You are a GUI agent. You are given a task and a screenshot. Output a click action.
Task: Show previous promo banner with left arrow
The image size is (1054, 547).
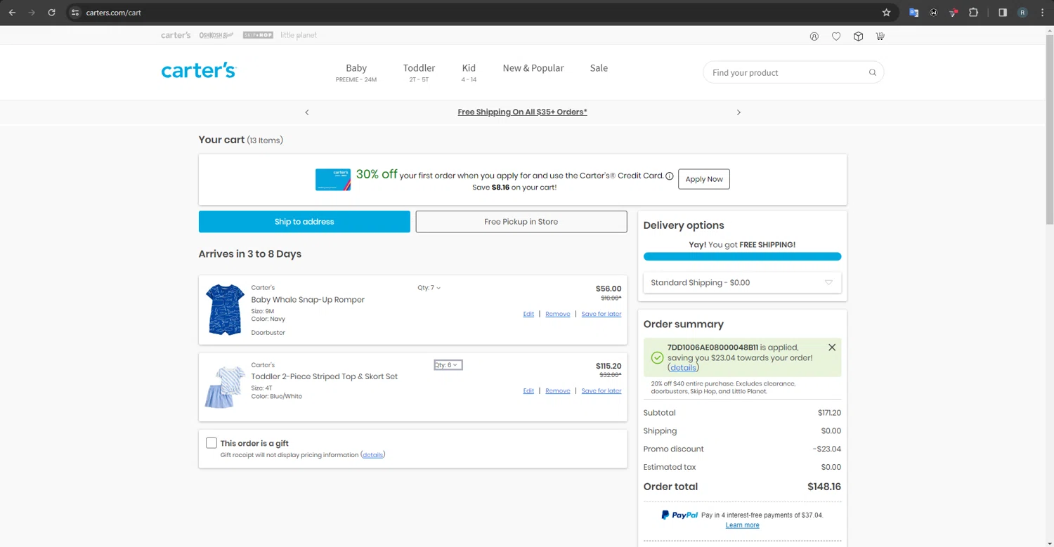pos(307,112)
